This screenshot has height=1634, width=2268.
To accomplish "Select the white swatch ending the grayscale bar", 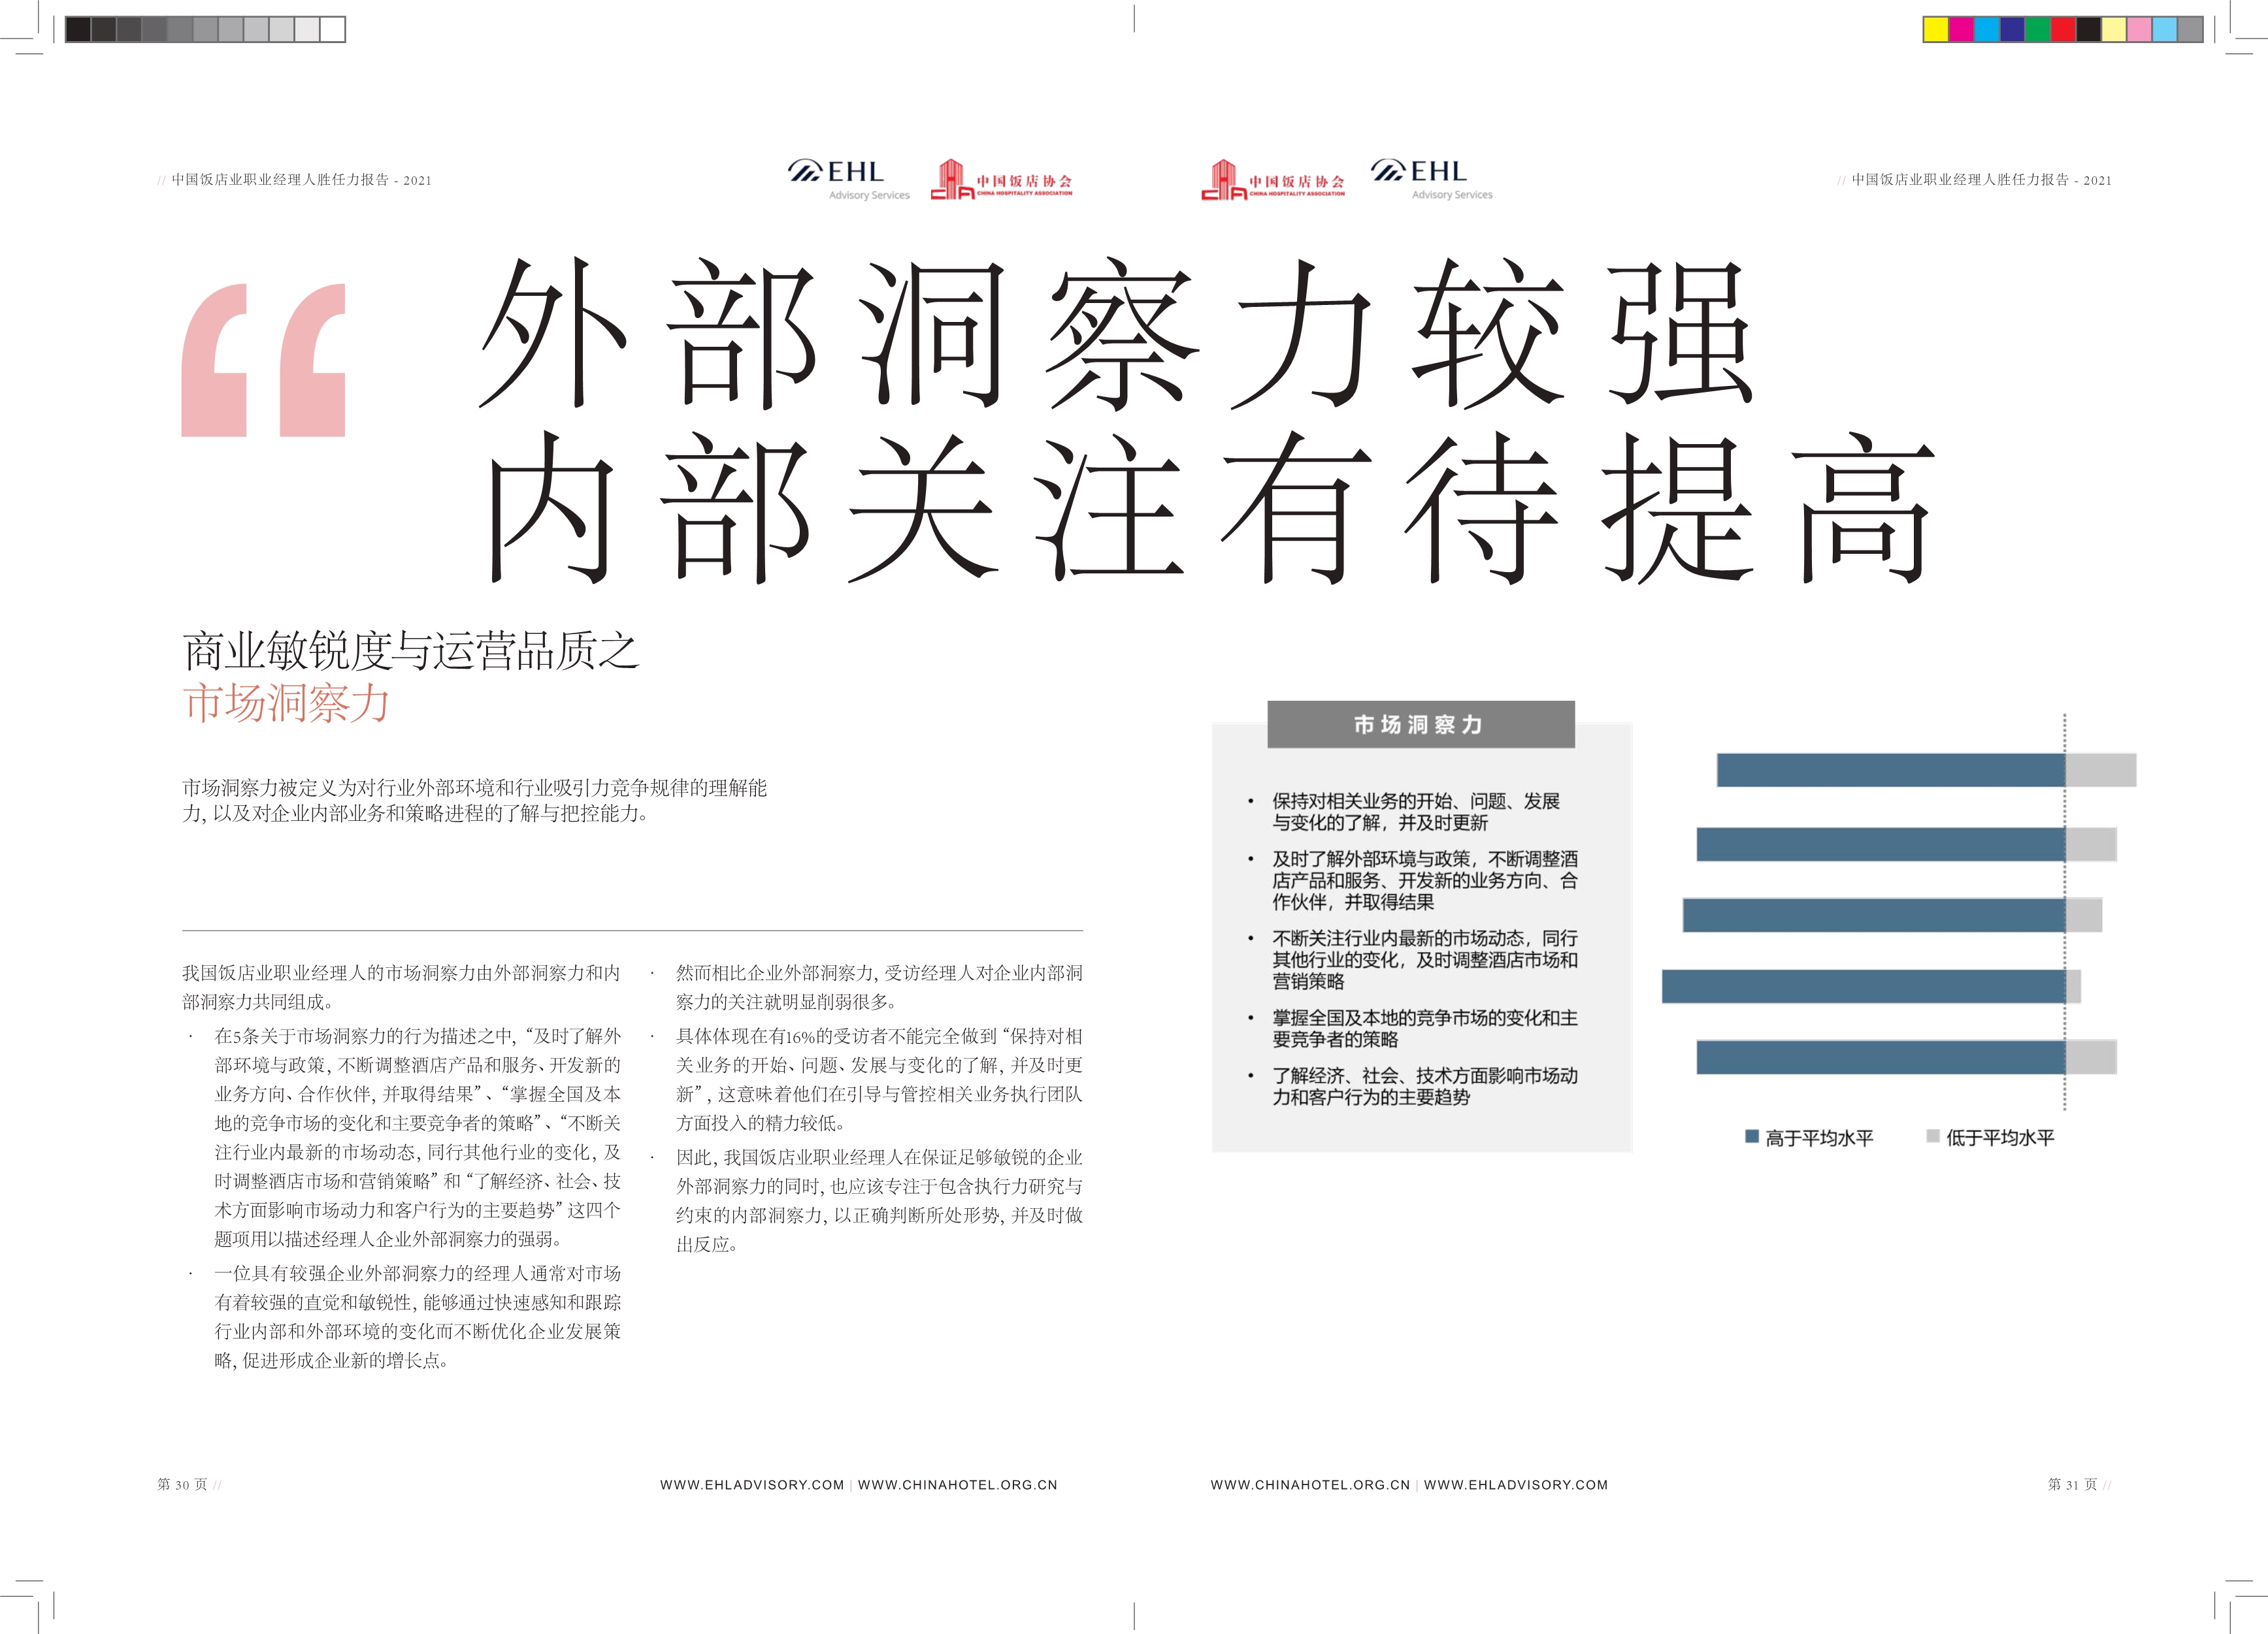I will pyautogui.click(x=333, y=30).
